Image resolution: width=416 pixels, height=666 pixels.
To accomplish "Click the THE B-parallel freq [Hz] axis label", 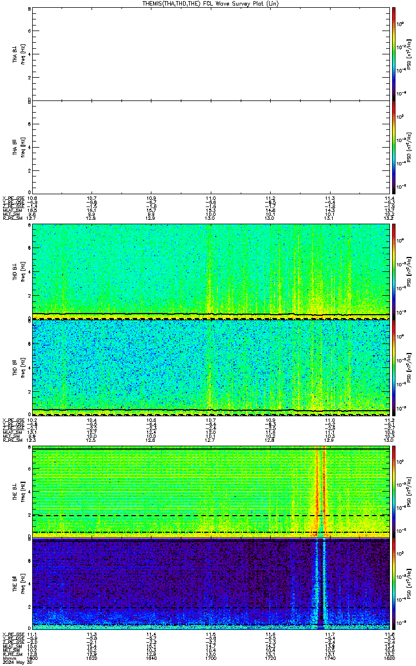I will point(23,585).
